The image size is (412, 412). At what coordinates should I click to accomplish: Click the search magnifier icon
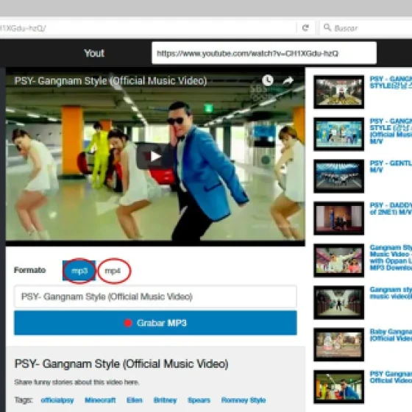tap(327, 27)
